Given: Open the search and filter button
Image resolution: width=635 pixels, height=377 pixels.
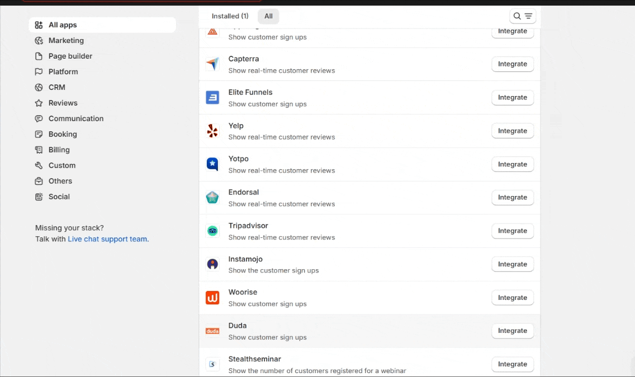Looking at the screenshot, I should click(x=523, y=16).
